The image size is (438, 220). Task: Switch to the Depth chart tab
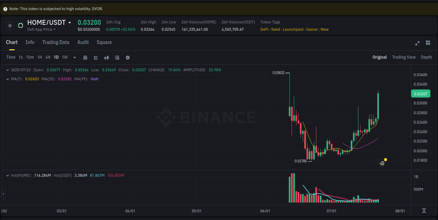pyautogui.click(x=426, y=57)
